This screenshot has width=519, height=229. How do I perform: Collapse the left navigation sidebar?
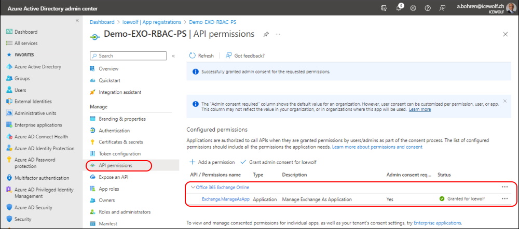pos(77,21)
